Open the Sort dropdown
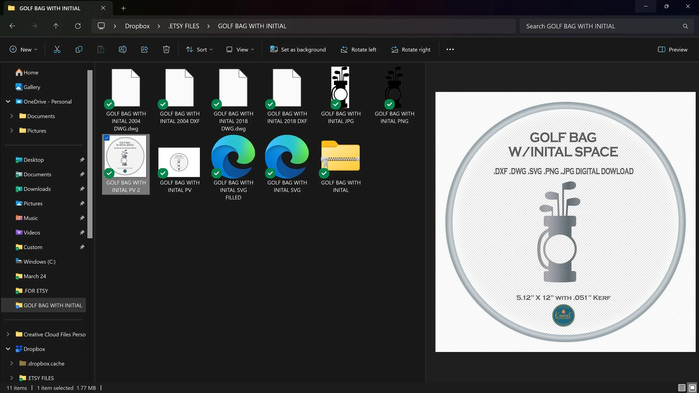This screenshot has height=393, width=699. pyautogui.click(x=199, y=49)
